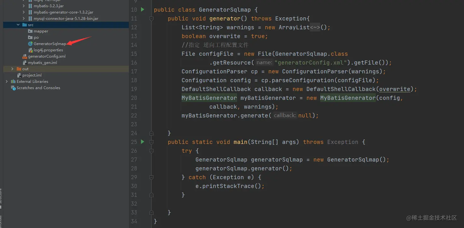Expand the out folder chevron
The image size is (464, 228).
pos(12,69)
